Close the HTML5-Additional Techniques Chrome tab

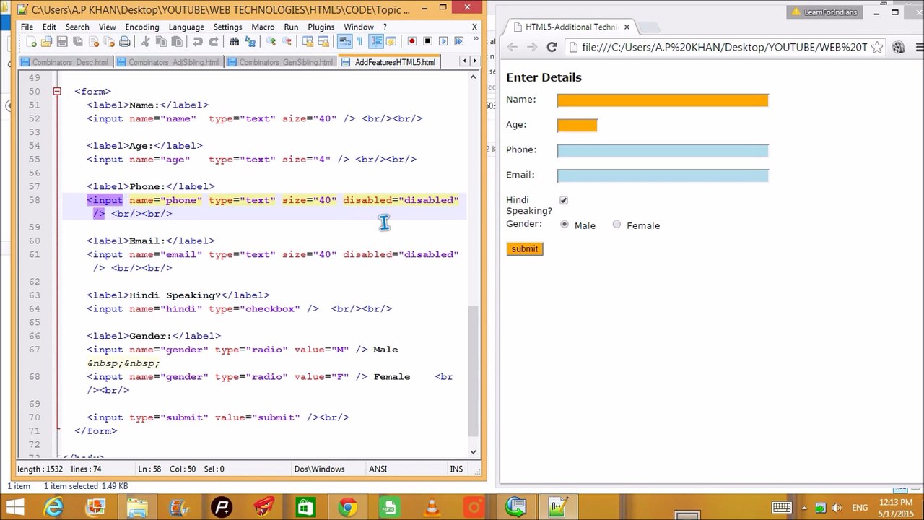coord(627,27)
